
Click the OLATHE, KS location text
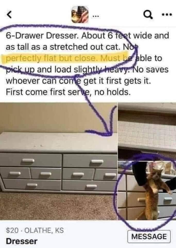pos(44,230)
